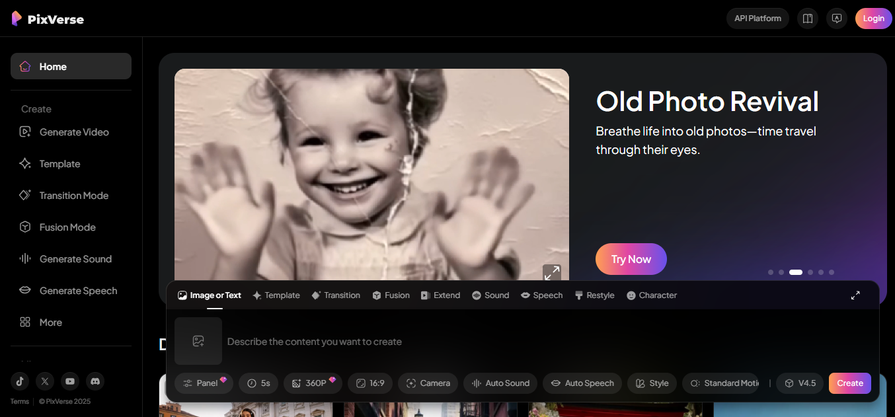The image size is (895, 417).
Task: Click the Old Photo Revival banner video
Action: 371,176
